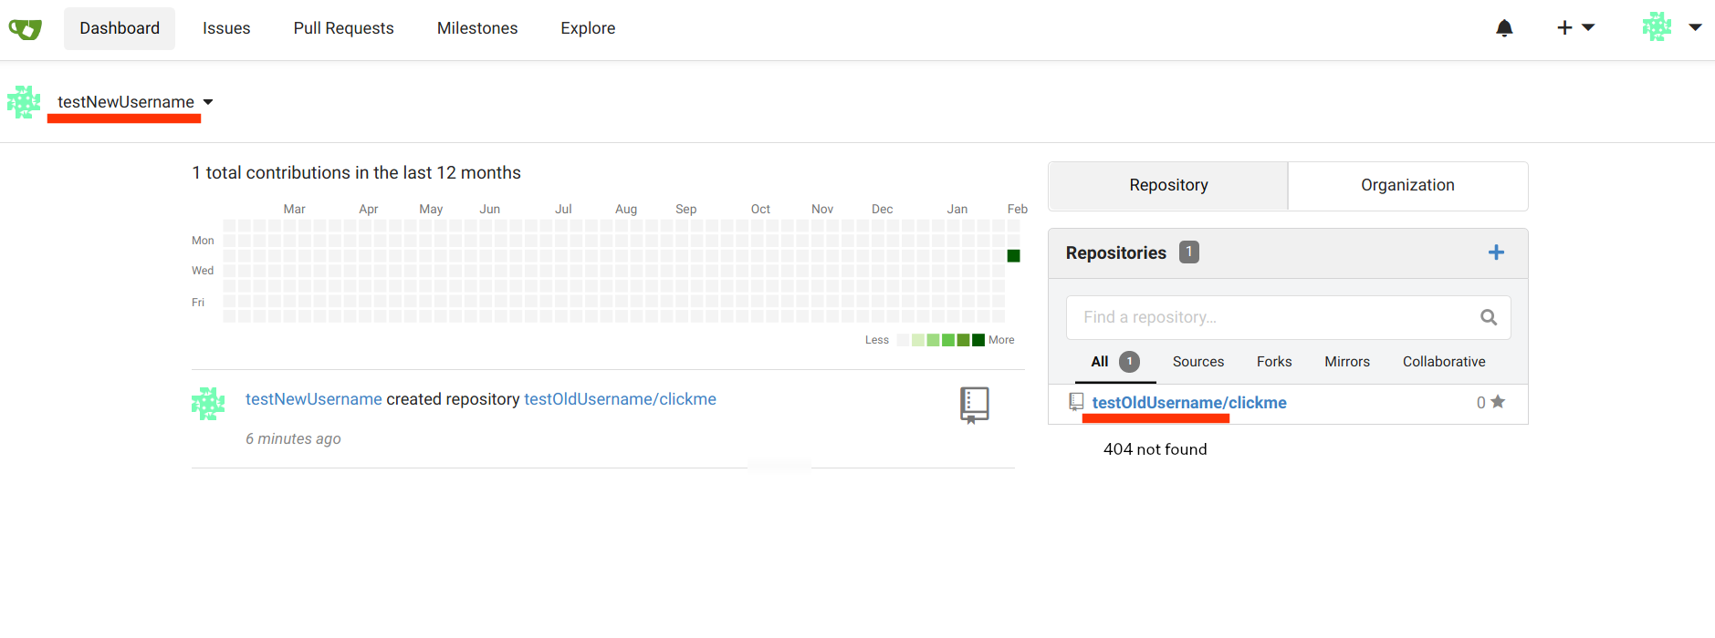Screen dimensions: 1715x638
Task: Click the star icon for clickme repo
Action: click(1498, 402)
